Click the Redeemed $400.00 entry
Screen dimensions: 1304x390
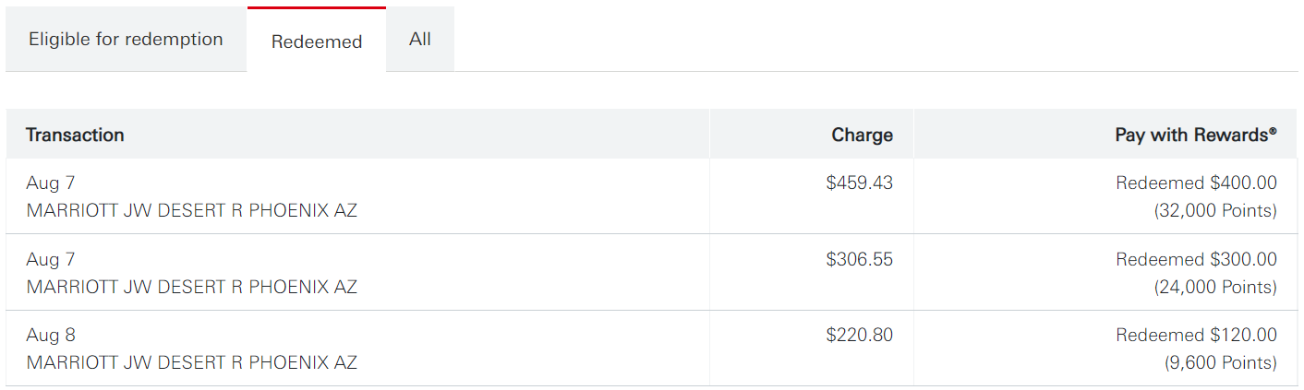point(1196,183)
